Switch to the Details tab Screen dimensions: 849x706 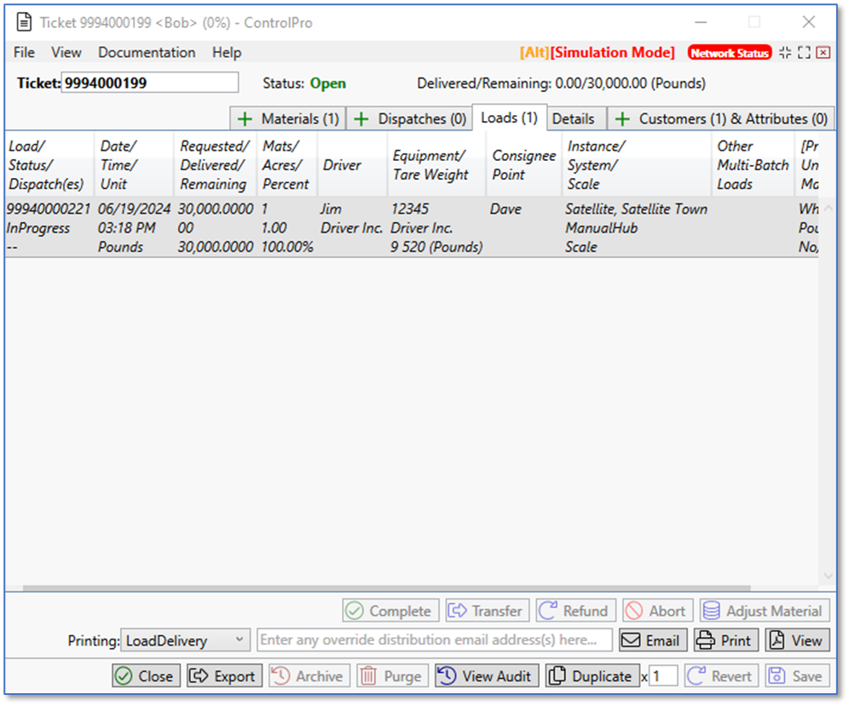573,119
